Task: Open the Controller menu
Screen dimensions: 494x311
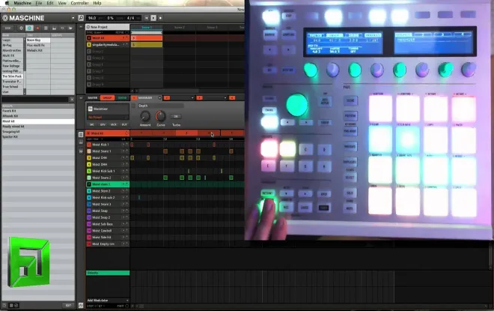Action: point(79,3)
